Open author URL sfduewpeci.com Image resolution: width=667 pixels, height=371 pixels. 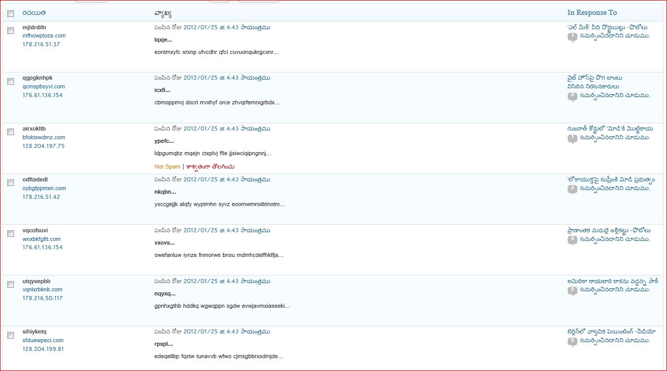point(43,340)
